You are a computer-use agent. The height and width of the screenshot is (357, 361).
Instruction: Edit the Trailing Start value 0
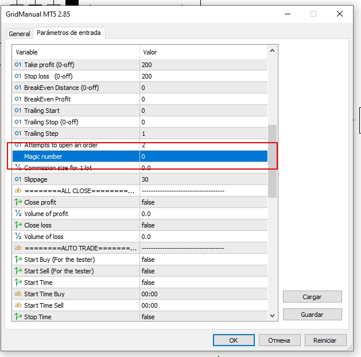pyautogui.click(x=204, y=111)
